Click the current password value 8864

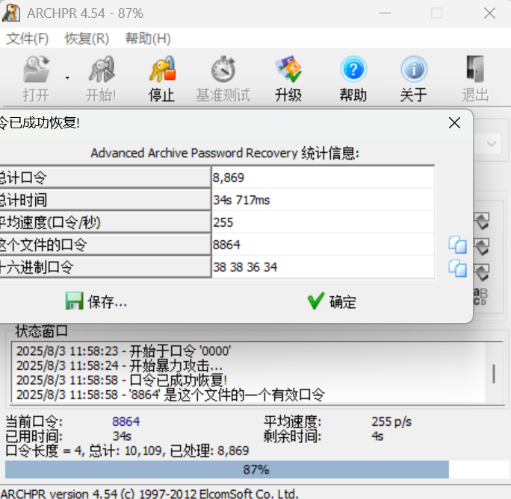(x=126, y=421)
